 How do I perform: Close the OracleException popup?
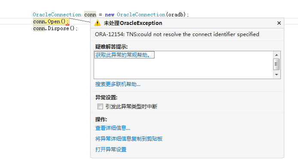click(279, 23)
